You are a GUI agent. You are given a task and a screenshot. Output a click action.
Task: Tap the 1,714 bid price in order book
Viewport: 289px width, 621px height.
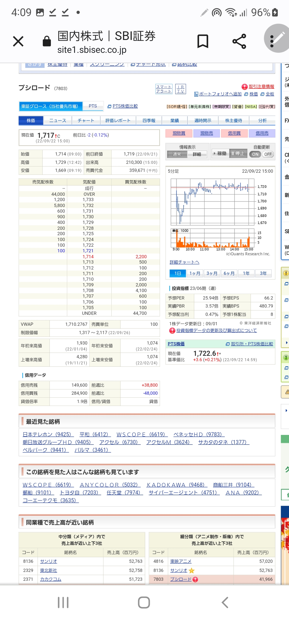(x=88, y=257)
